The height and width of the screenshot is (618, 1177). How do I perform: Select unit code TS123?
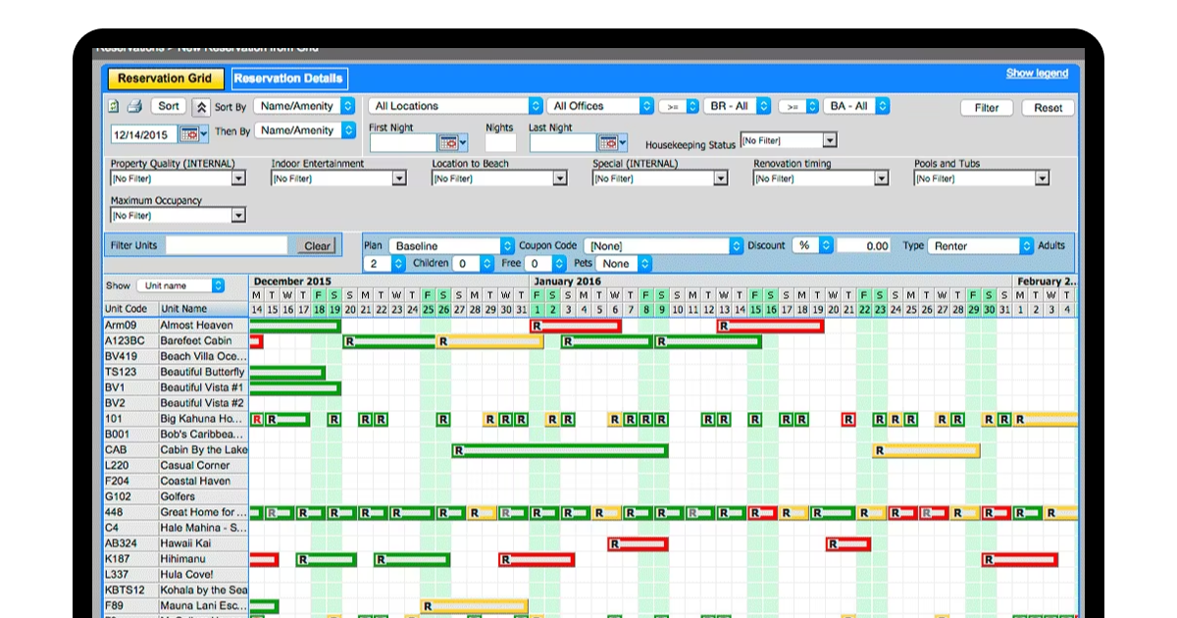130,372
